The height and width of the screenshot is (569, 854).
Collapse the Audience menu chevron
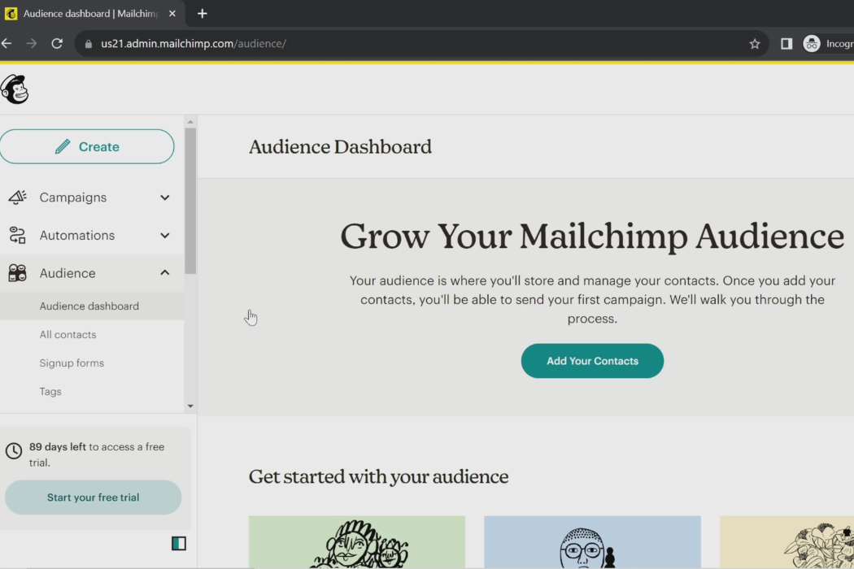pos(164,273)
